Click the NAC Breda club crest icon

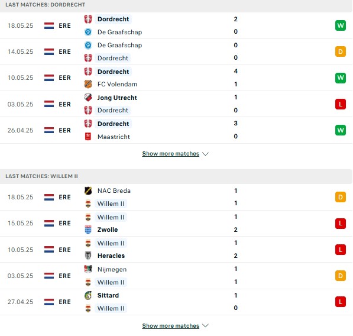pos(88,190)
